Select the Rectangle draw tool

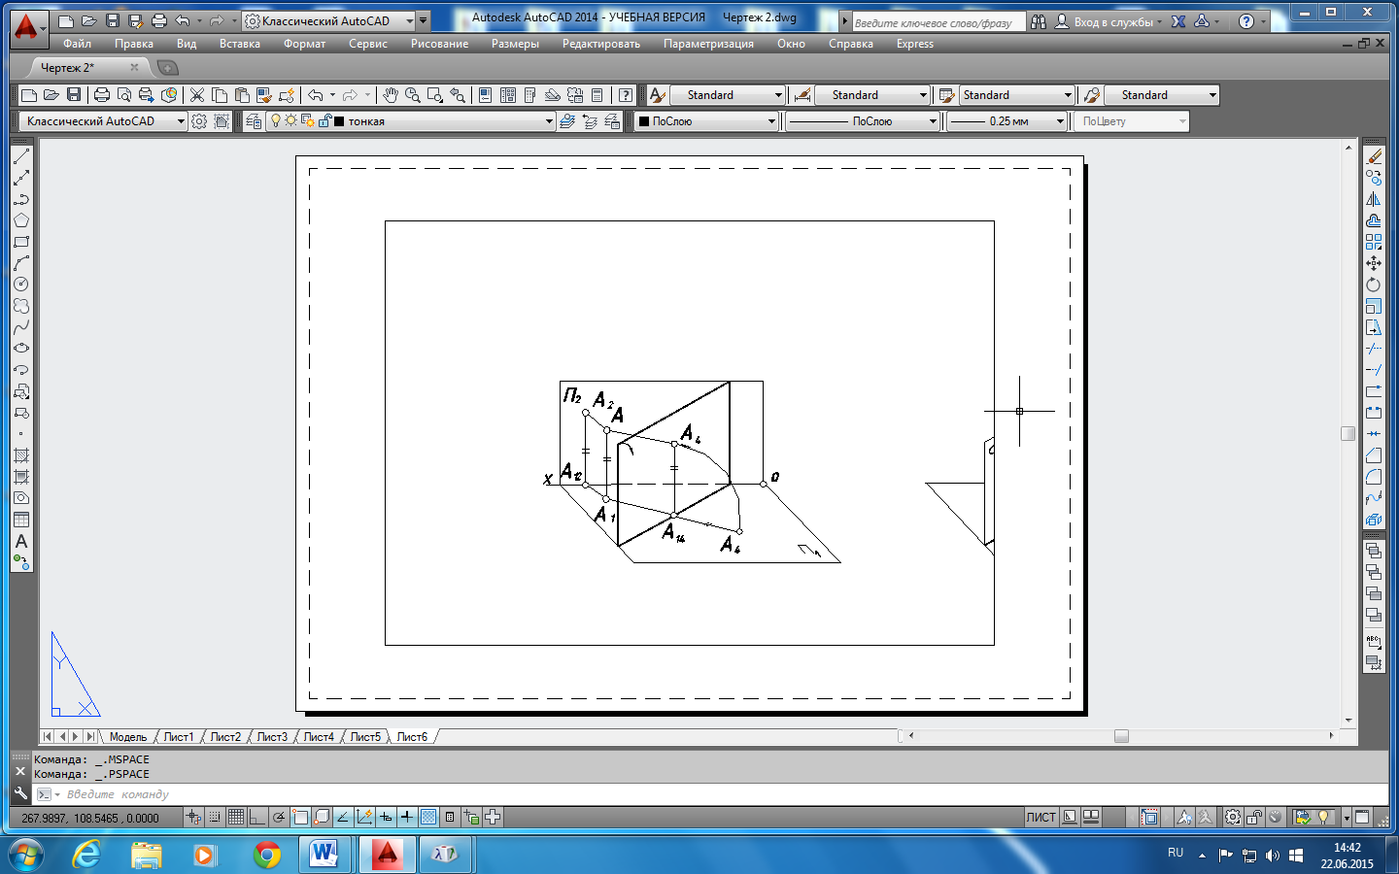pos(21,242)
